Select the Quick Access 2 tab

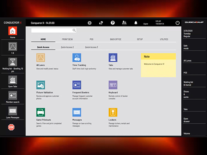[67, 47]
